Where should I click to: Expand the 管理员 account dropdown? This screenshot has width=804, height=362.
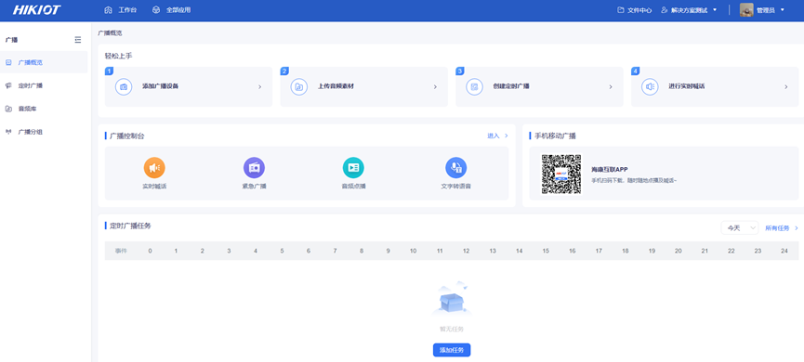pyautogui.click(x=762, y=9)
